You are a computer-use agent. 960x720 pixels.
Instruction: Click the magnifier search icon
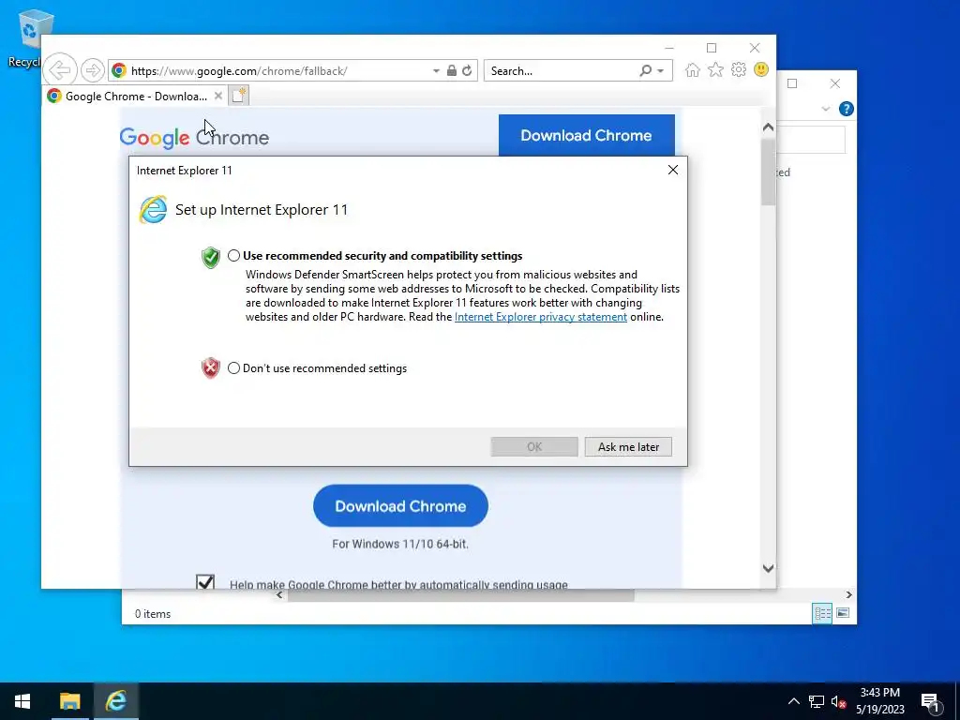tap(645, 70)
